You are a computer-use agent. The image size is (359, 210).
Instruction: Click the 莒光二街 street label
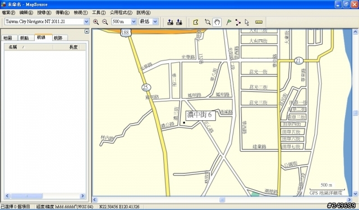click(258, 87)
